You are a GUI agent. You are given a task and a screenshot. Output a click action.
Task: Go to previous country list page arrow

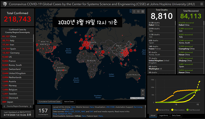[x=4, y=106]
